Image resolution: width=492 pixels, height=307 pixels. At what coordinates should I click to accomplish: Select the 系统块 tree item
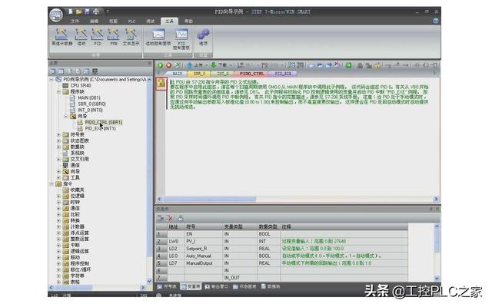coord(77,153)
